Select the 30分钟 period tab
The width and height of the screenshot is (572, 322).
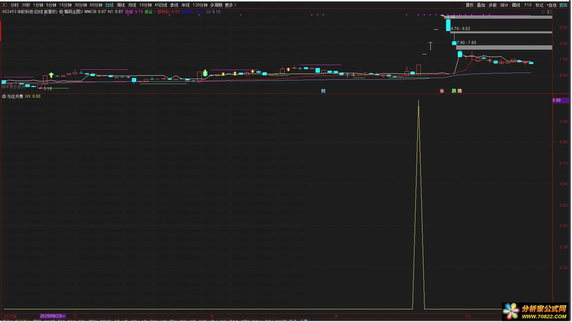81,5
